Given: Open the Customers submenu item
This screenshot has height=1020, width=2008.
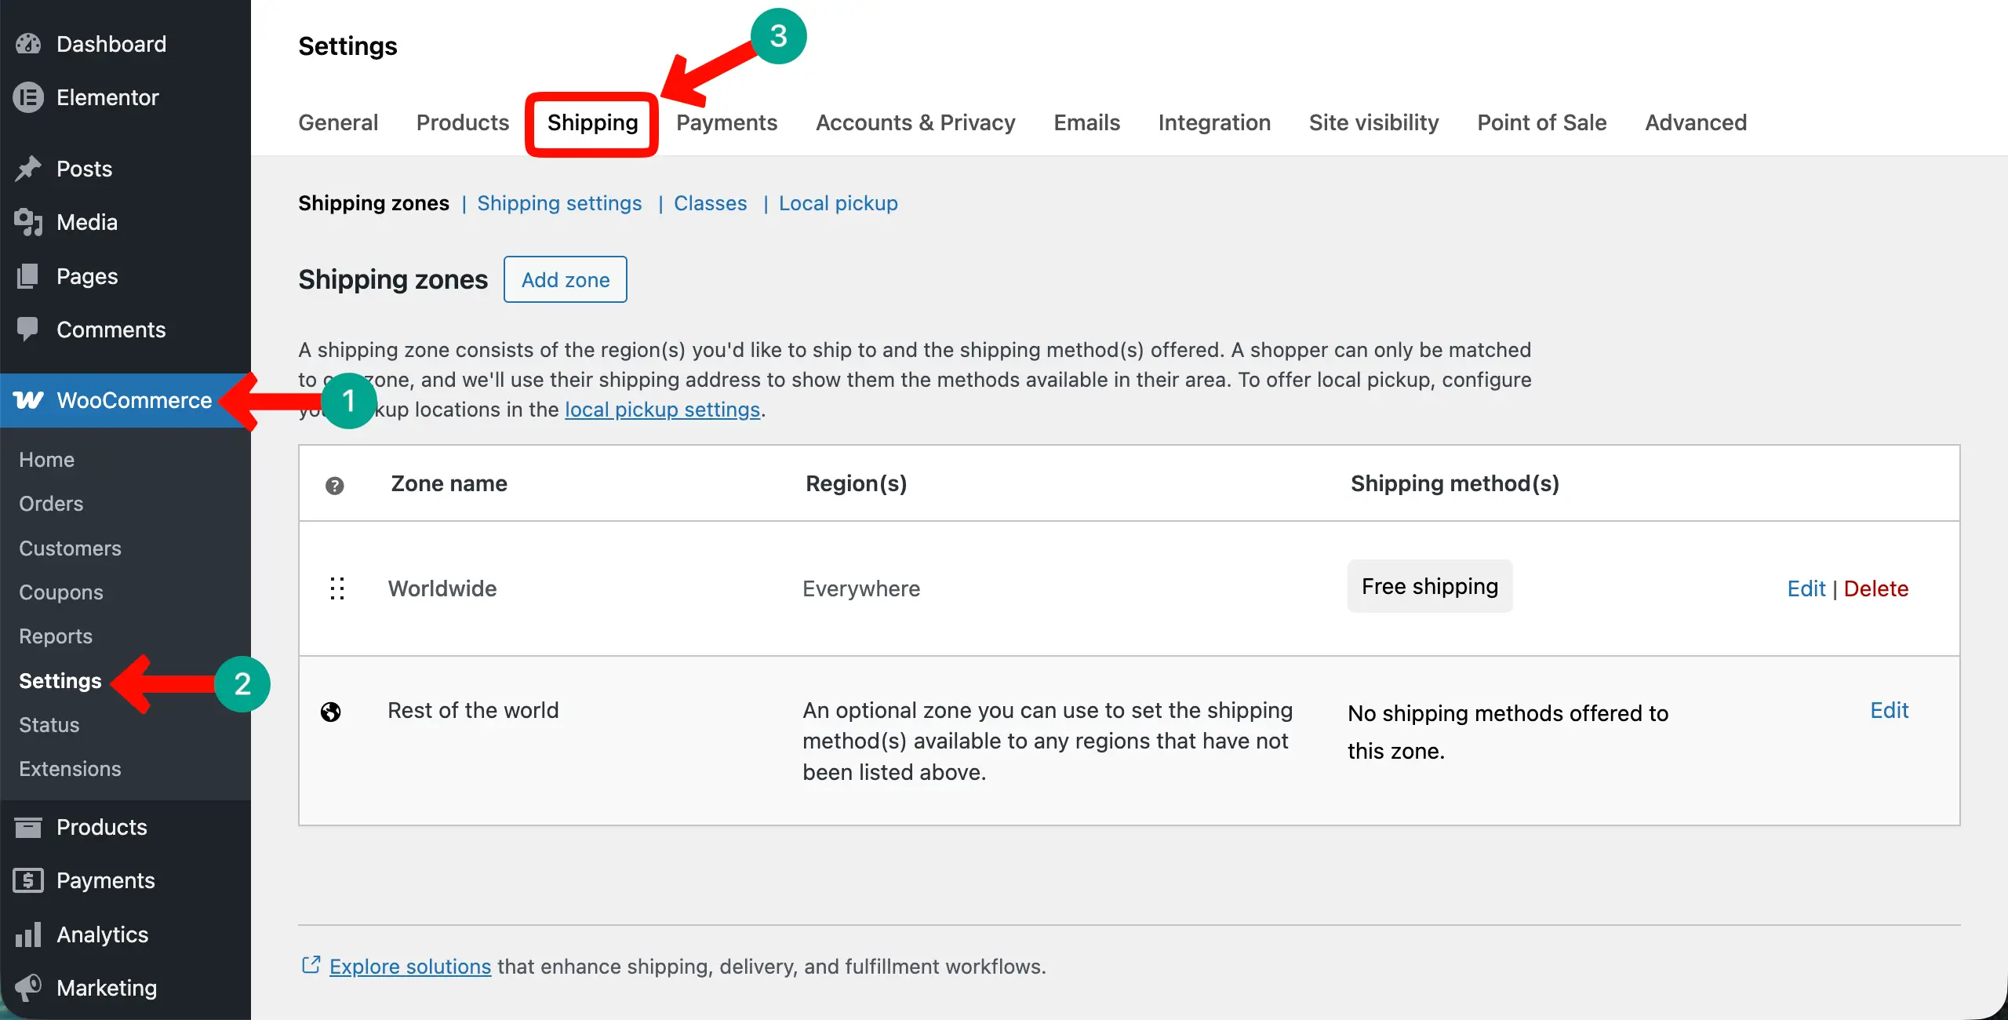Looking at the screenshot, I should (71, 548).
